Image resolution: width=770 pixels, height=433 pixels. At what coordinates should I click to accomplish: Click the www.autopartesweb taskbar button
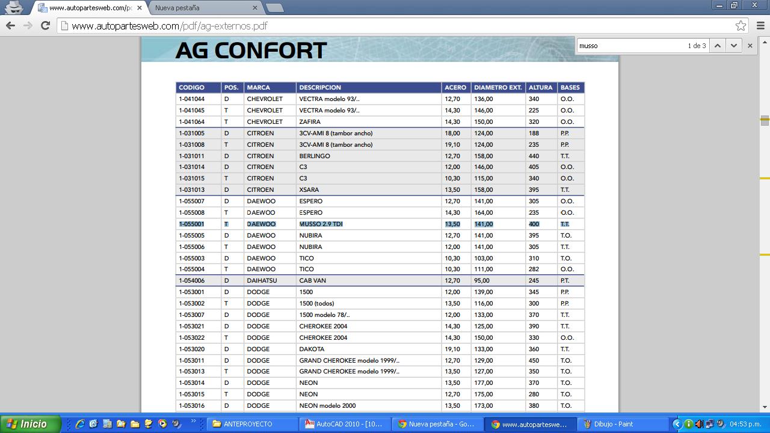(530, 424)
